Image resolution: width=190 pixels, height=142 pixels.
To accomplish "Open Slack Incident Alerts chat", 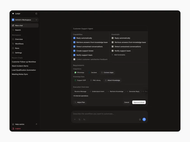I will 20,66.
